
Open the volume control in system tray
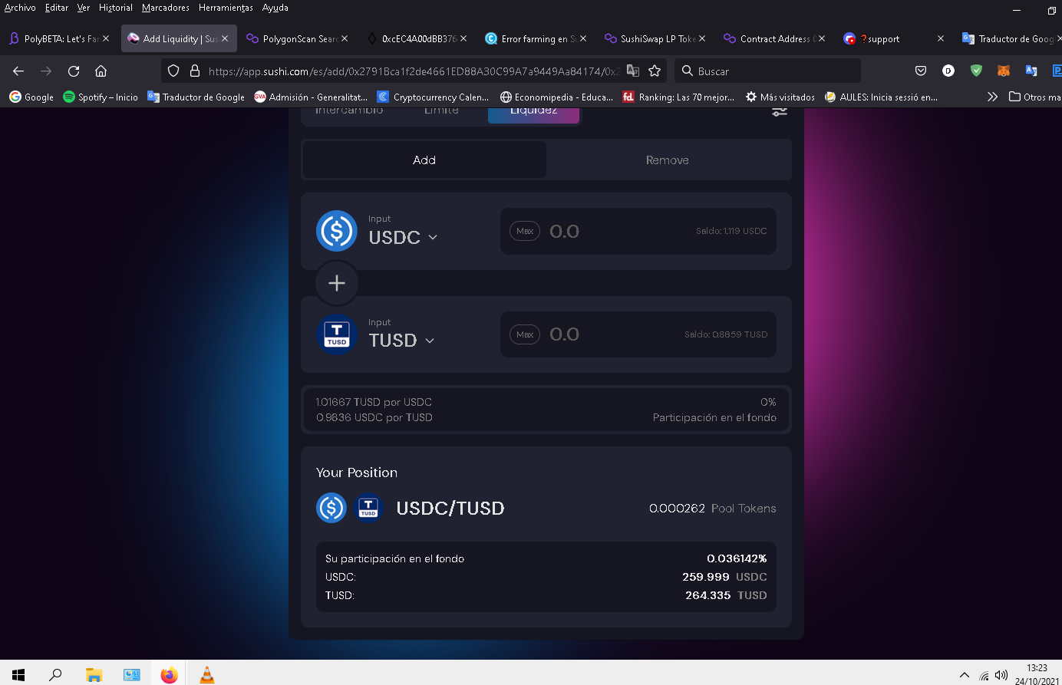point(1001,675)
